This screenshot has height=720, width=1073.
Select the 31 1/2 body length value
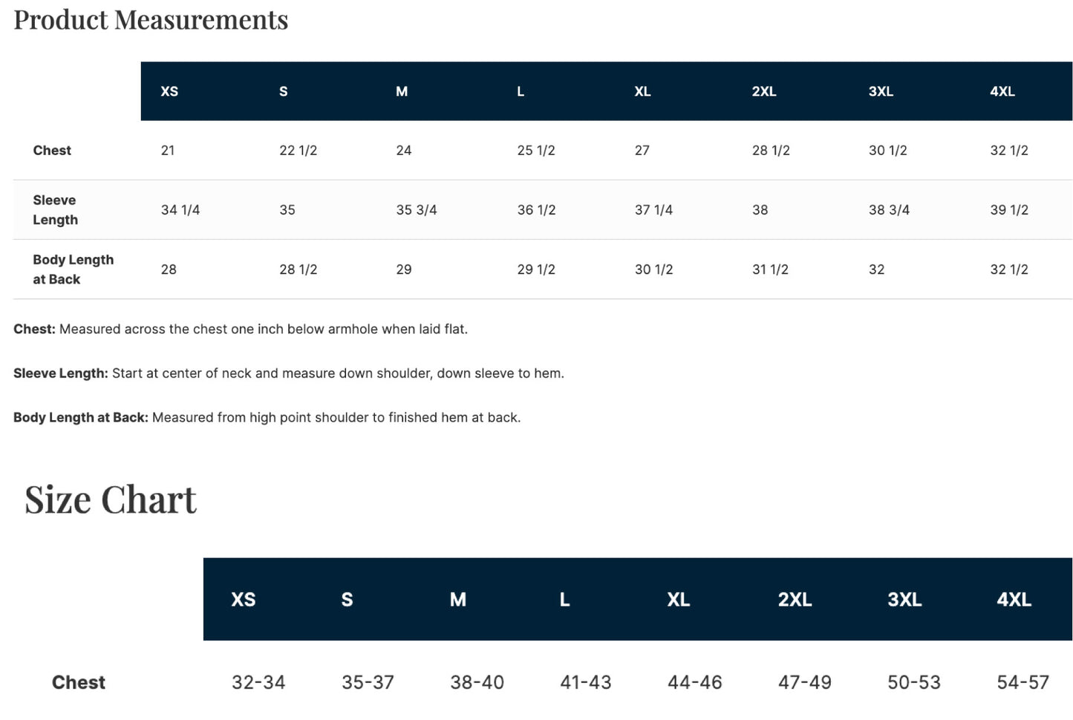(770, 269)
